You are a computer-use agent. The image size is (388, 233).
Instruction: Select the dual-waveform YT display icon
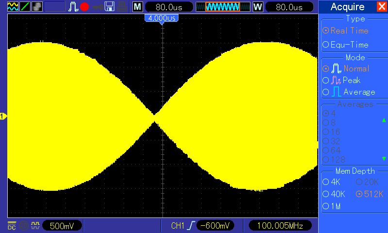point(13,7)
